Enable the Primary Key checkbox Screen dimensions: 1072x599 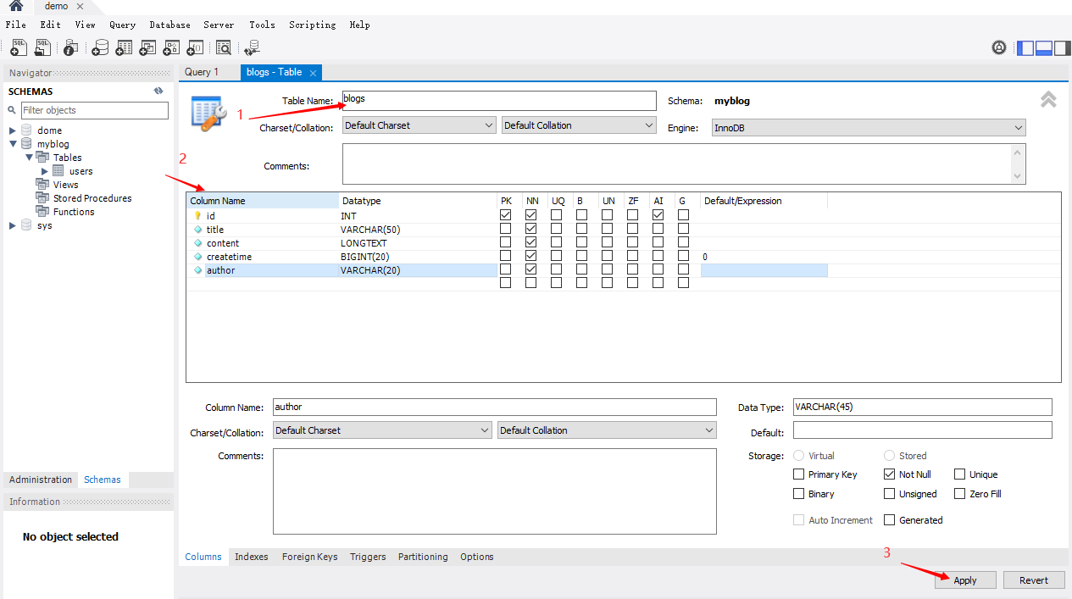click(x=799, y=474)
